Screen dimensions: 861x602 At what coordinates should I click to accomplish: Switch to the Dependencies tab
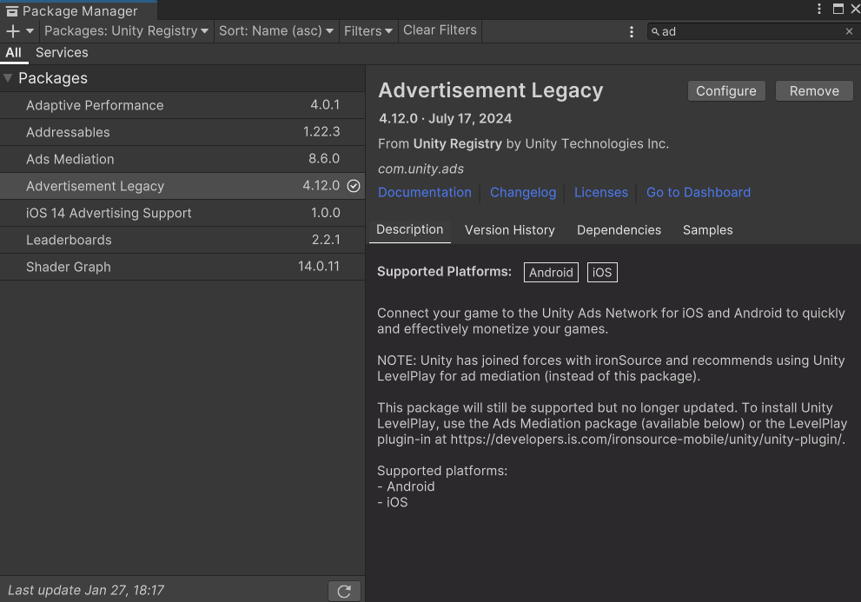pos(619,230)
